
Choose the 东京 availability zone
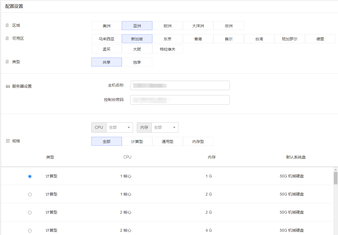pos(168,39)
